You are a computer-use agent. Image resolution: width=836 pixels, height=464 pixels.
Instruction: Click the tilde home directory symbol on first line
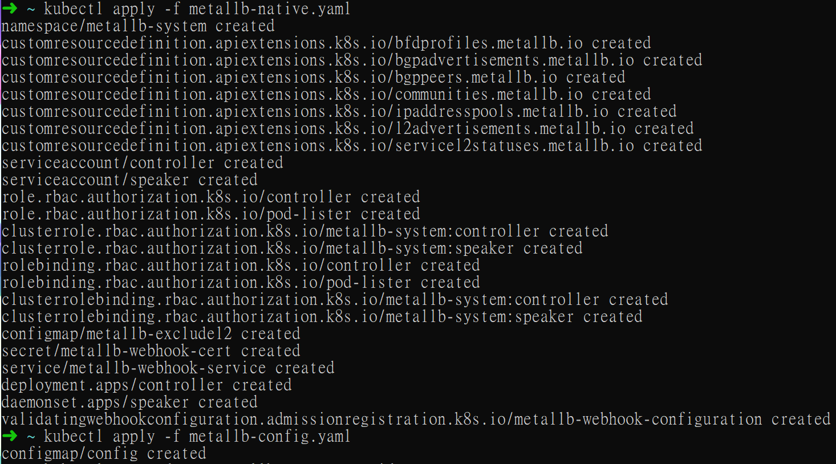pyautogui.click(x=31, y=9)
